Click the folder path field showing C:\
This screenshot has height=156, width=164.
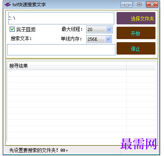pyautogui.click(x=61, y=18)
